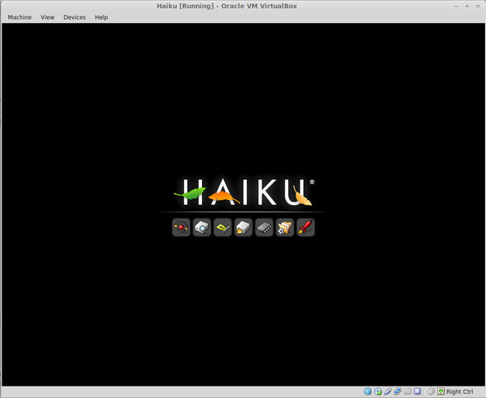The width and height of the screenshot is (486, 398).
Task: Open the Devices menu
Action: coord(75,17)
